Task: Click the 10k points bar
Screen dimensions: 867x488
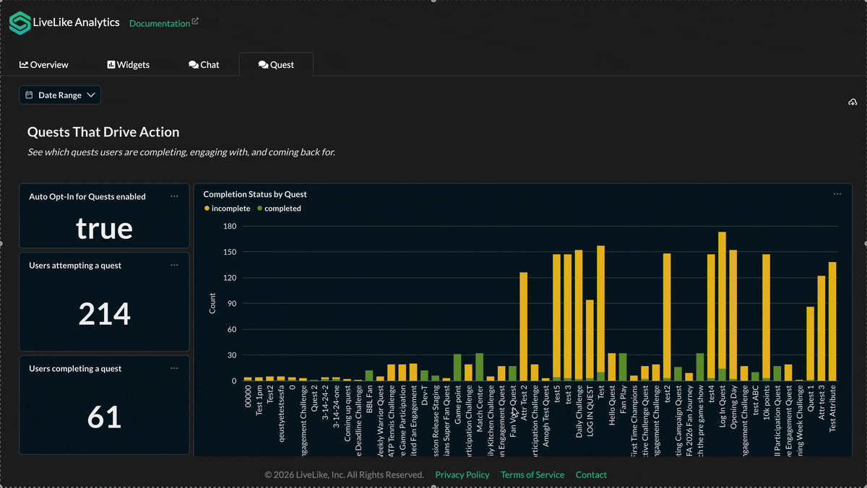Action: tap(767, 318)
